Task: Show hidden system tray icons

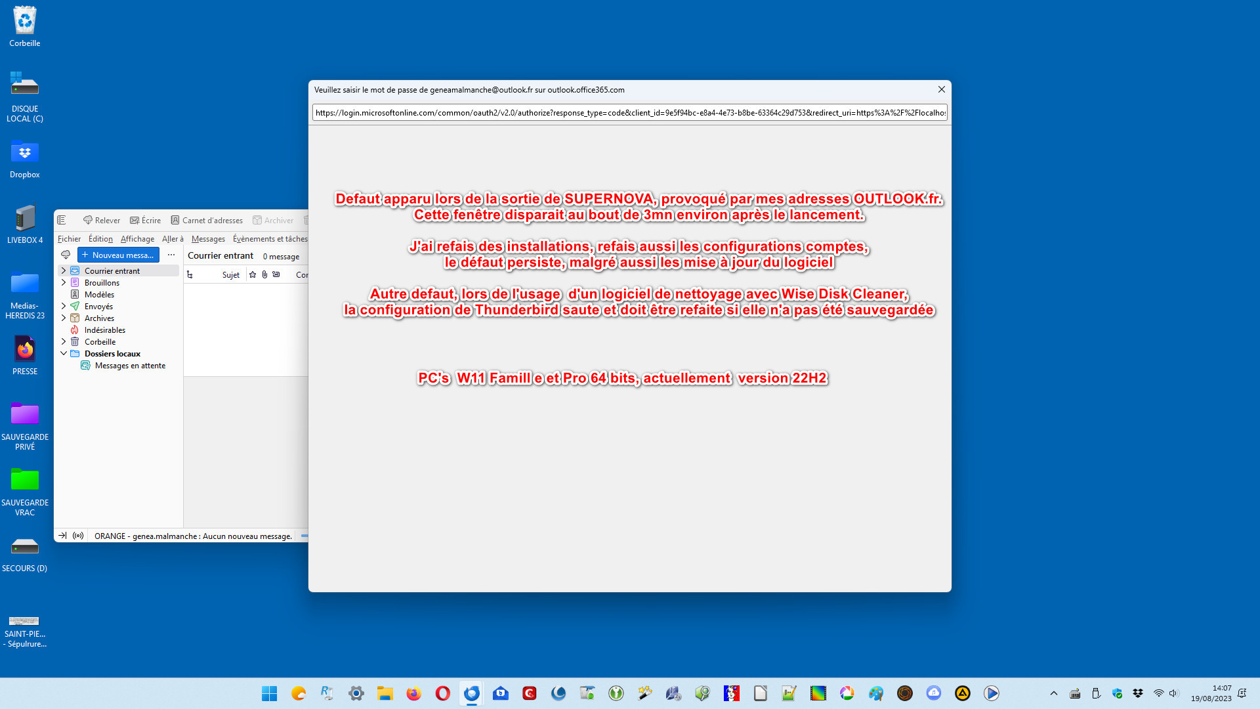Action: coord(1054,693)
